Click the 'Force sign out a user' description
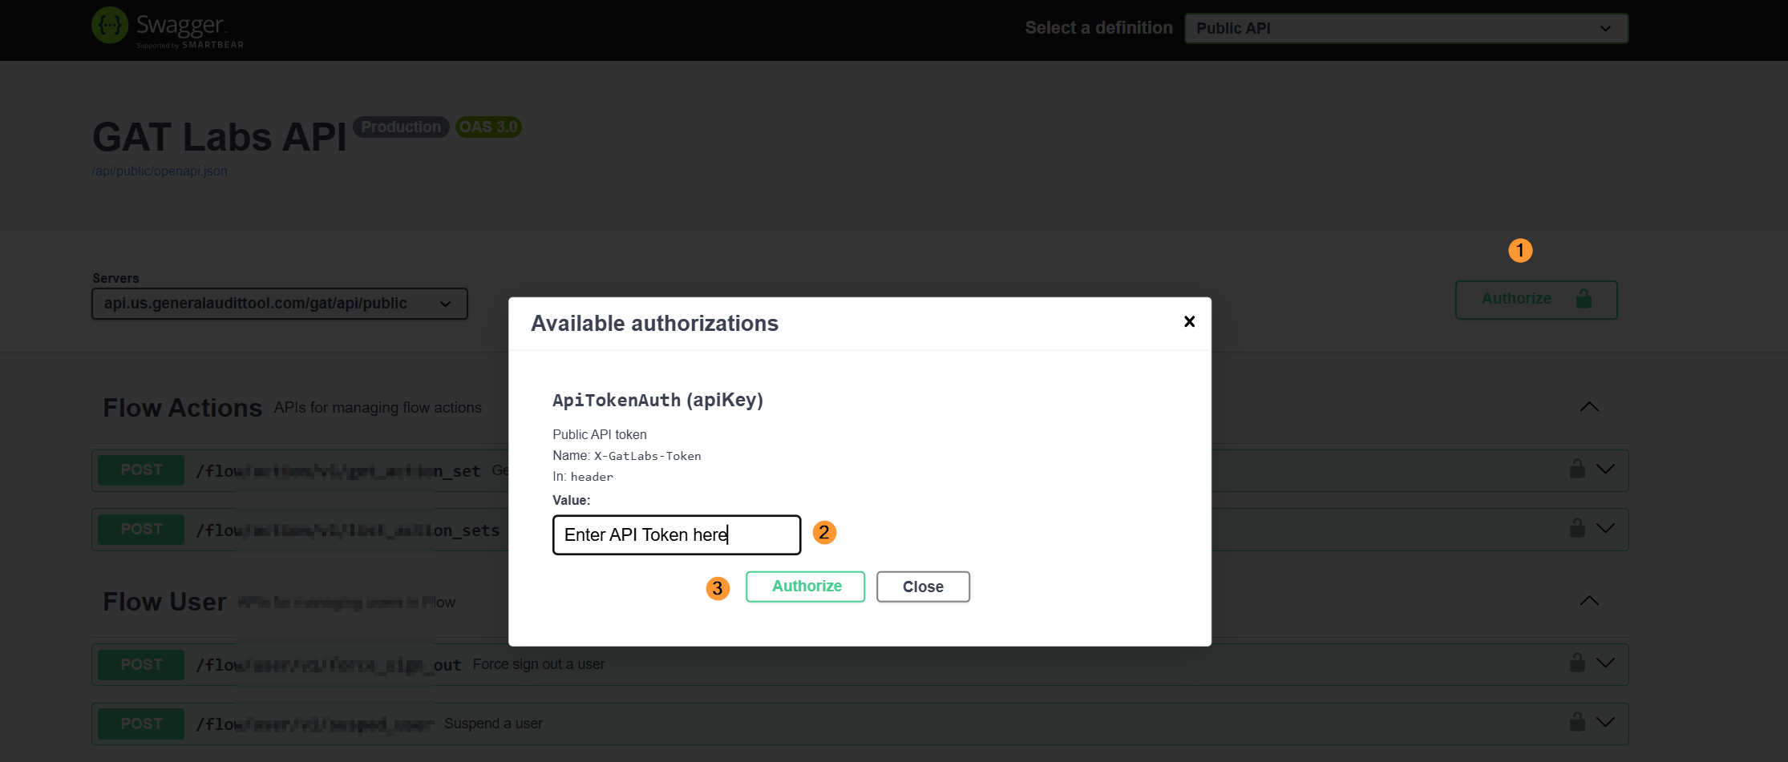The height and width of the screenshot is (762, 1788). (x=539, y=664)
